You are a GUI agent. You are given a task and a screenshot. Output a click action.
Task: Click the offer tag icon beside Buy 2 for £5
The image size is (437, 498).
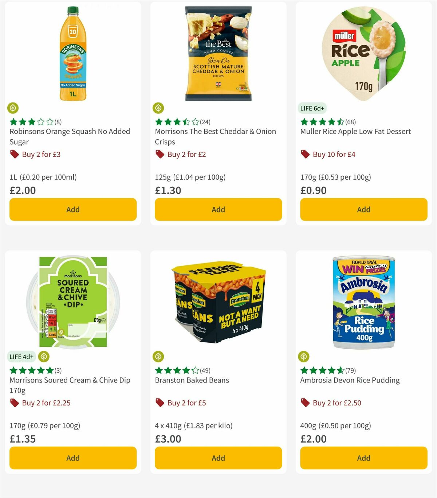click(x=160, y=403)
